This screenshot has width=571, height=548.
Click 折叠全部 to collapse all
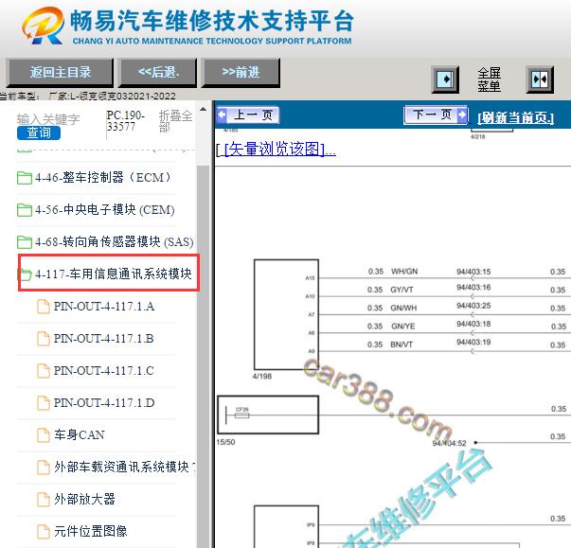coord(175,121)
